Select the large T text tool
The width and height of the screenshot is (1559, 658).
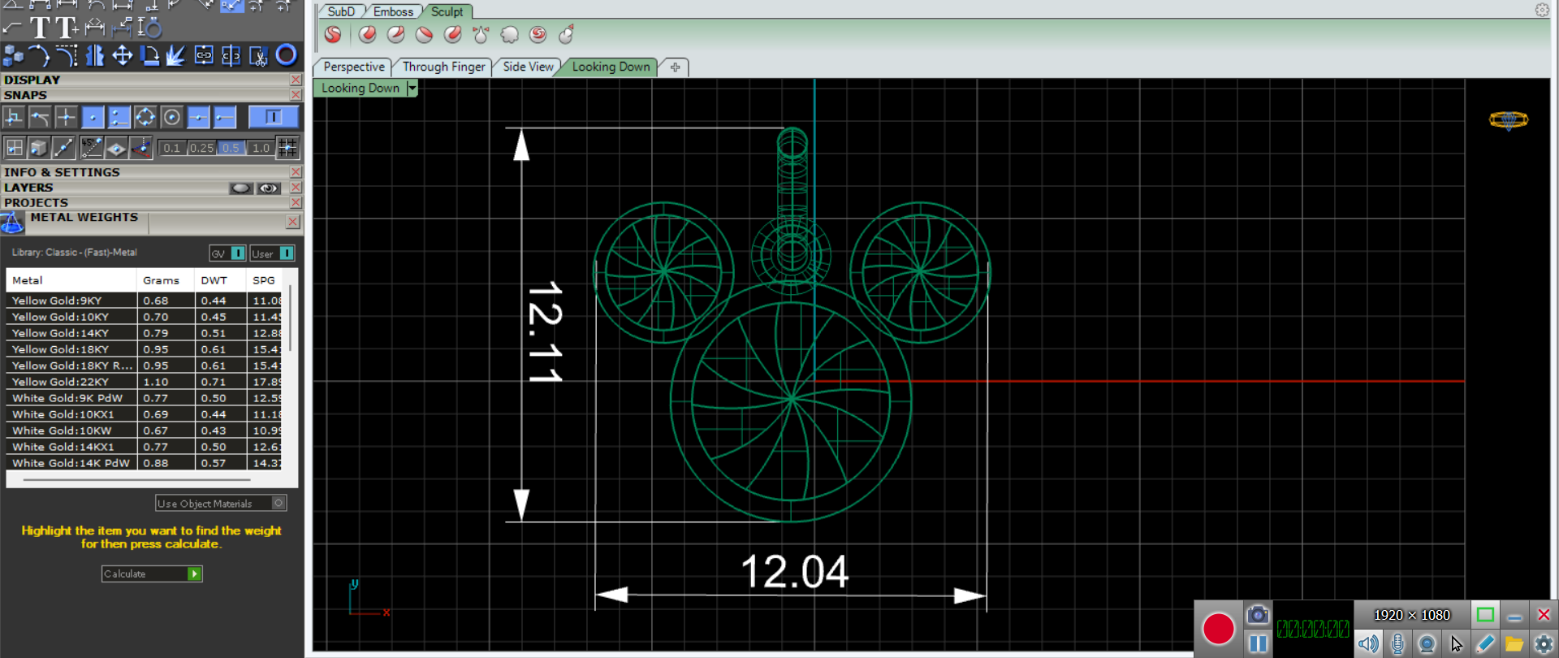40,28
